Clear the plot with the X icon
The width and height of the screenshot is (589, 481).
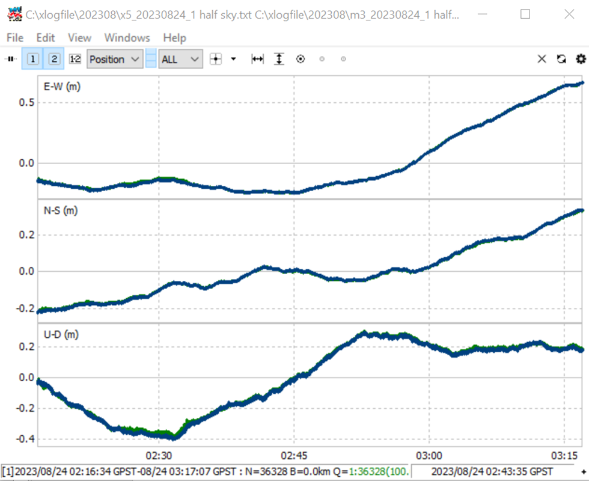pos(542,59)
